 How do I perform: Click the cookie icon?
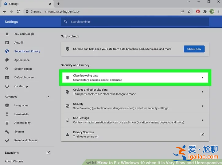point(68,92)
